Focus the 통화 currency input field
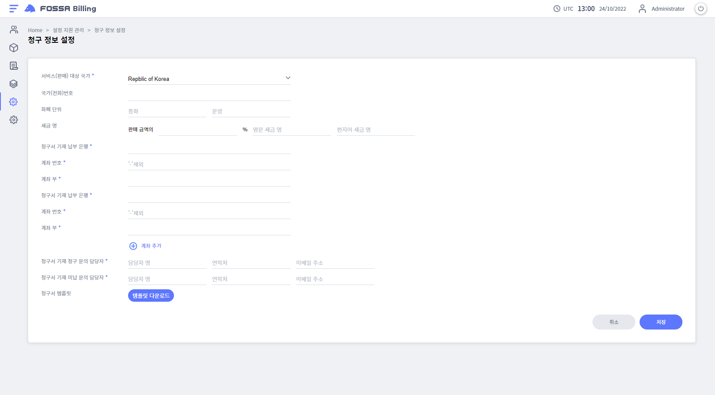715x395 pixels. pyautogui.click(x=167, y=111)
